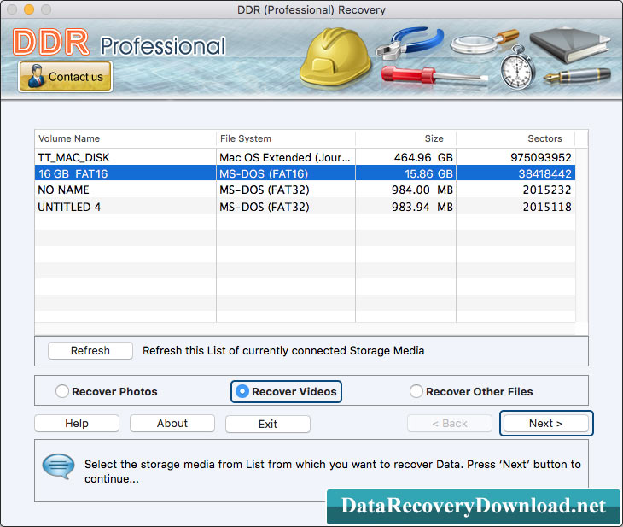Select Recover Other Files radio option
Screen dimensions: 623x527
point(471,391)
